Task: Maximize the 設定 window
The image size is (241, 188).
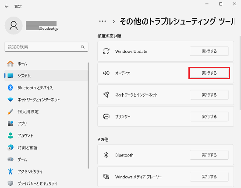Action: (x=220, y=4)
